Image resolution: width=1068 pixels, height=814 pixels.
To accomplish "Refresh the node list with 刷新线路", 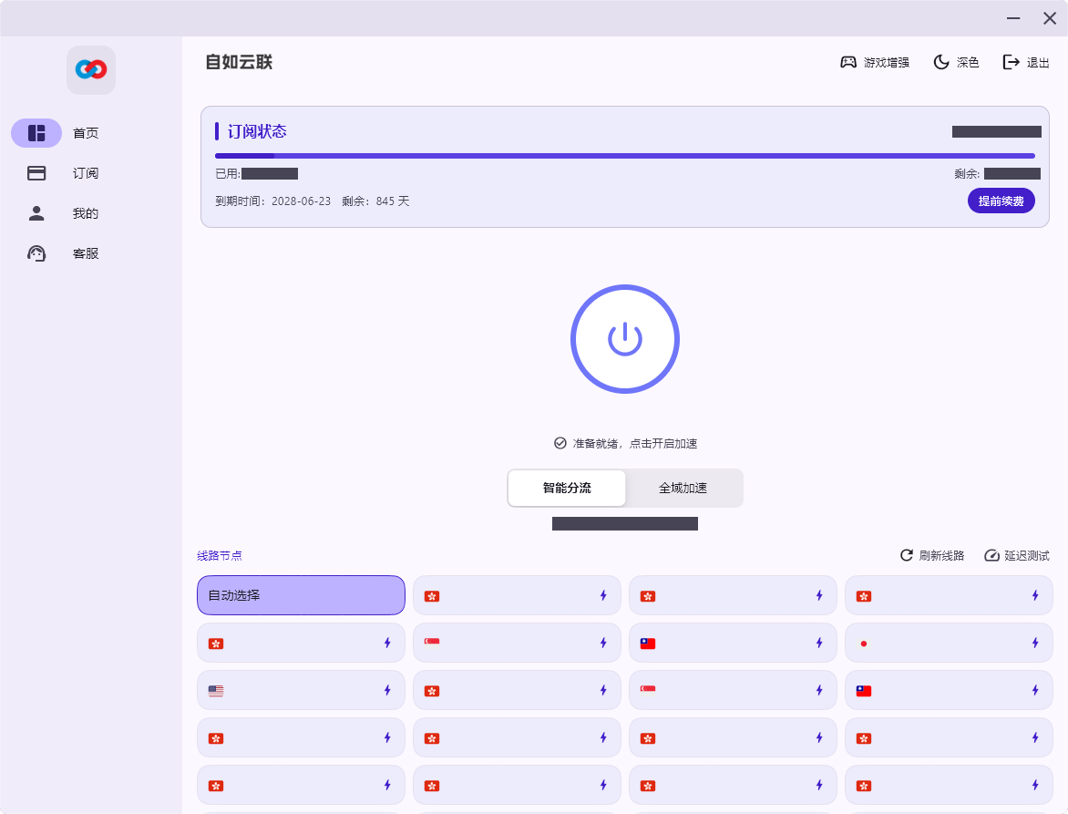I will [931, 555].
